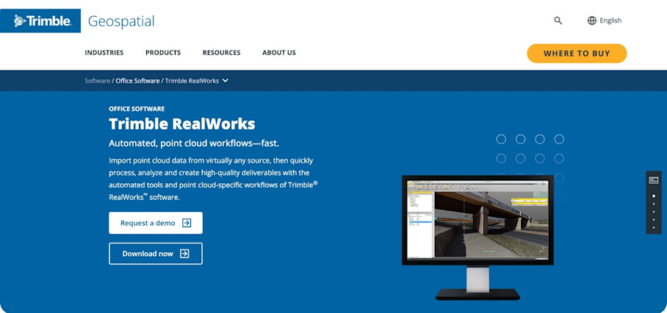
Task: Click the arrow icon inside Download now
Action: pyautogui.click(x=184, y=254)
